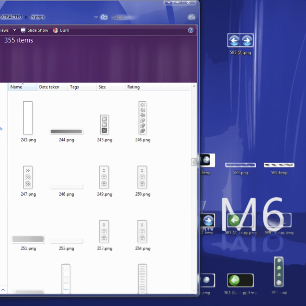
Task: Select the 245.png close buttons thumbnail
Action: point(105,125)
